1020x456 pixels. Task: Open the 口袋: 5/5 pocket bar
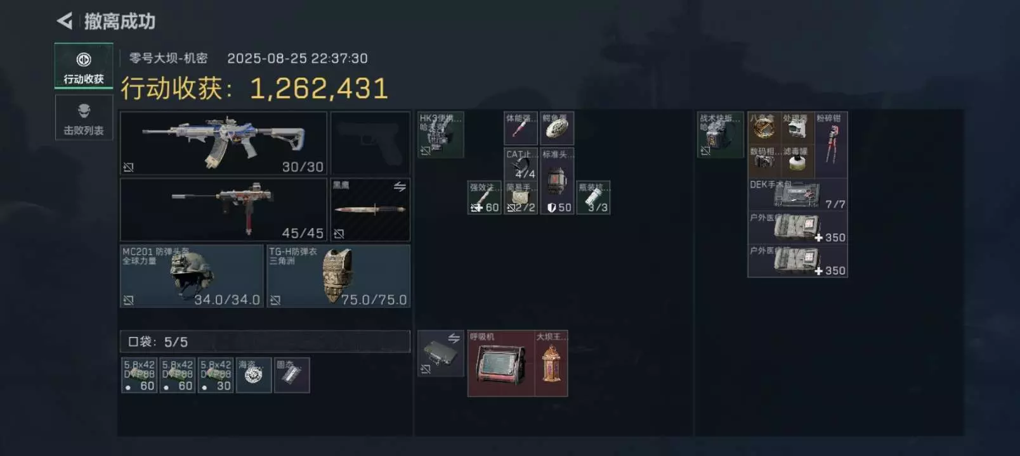click(x=265, y=341)
